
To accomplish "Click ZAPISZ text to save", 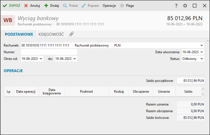I will 14,5.
